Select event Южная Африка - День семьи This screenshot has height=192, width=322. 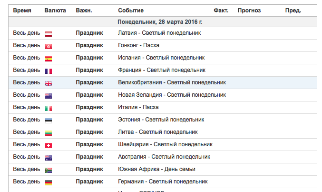pyautogui.click(x=156, y=169)
